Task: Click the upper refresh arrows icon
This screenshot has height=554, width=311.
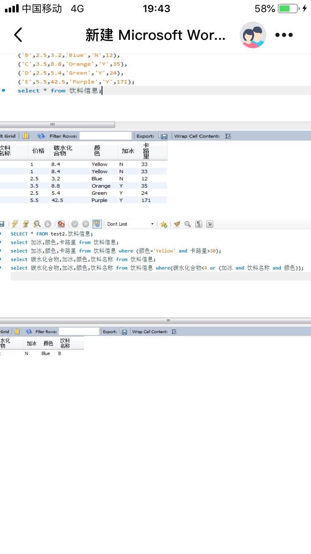Action: [41, 136]
